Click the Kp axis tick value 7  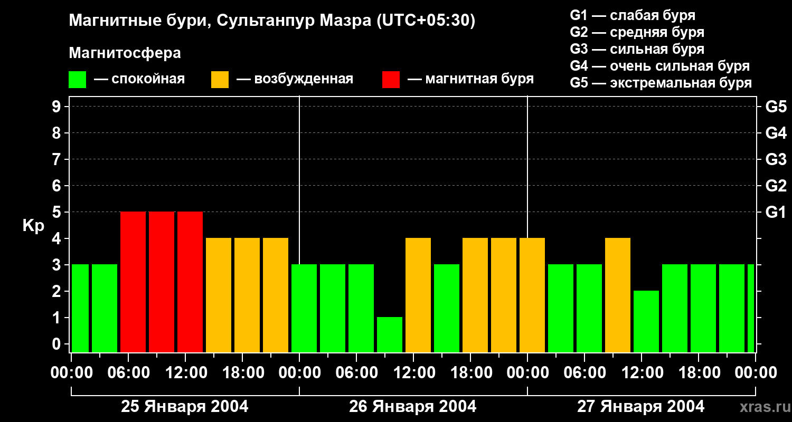click(58, 159)
